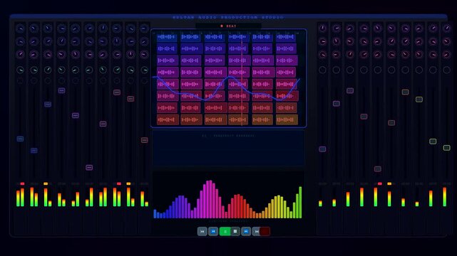Click the low fader handle on left channel six
The image size is (457, 256).
click(x=89, y=168)
